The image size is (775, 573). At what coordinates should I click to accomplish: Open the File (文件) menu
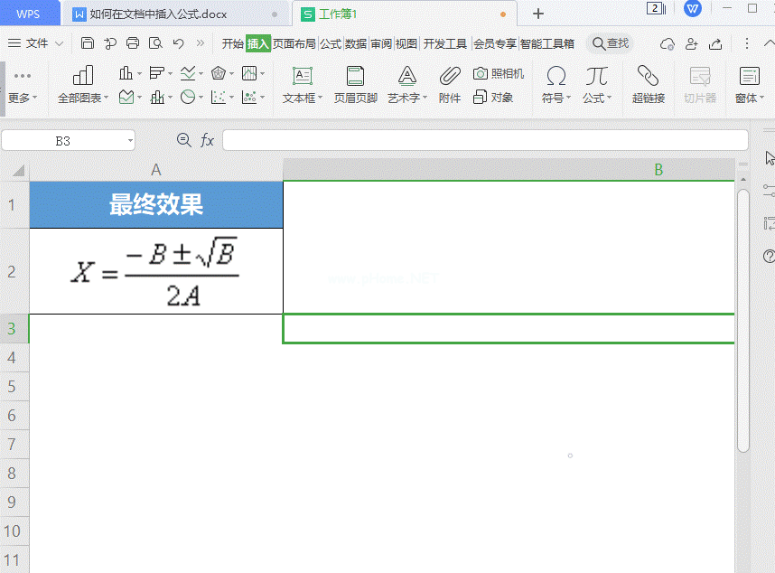(x=29, y=43)
